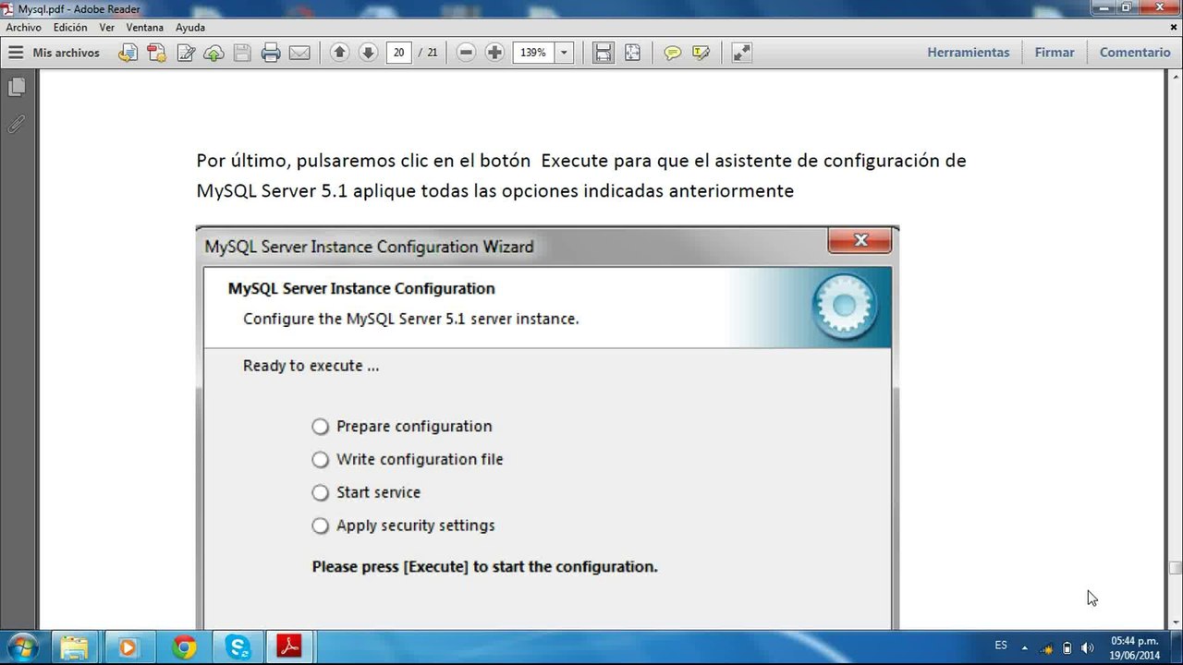This screenshot has width=1183, height=665.
Task: Launch Windows Media Player from taskbar
Action: (x=128, y=647)
